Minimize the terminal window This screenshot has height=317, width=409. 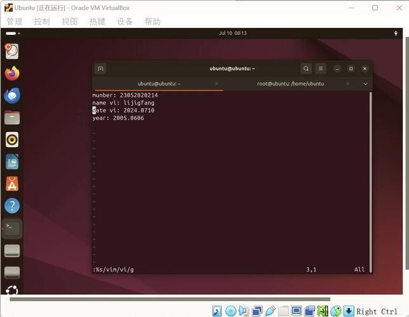pyautogui.click(x=337, y=68)
